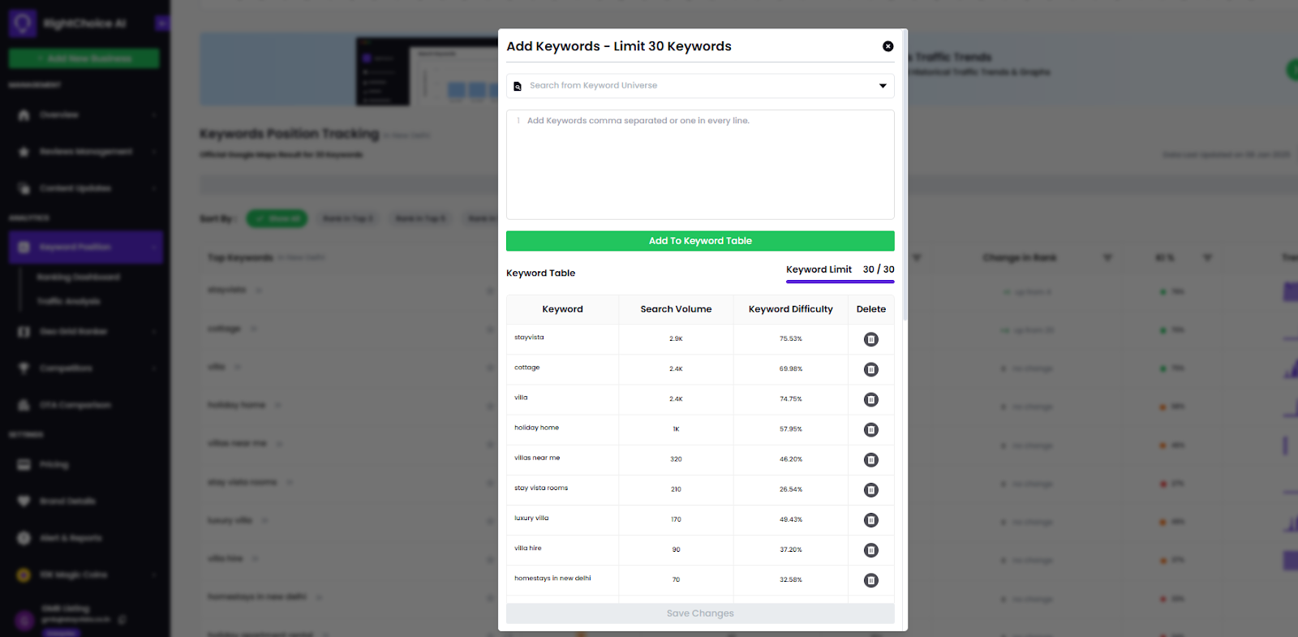Viewport: 1298px width, 637px height.
Task: Open Ranking Dashboard in the sidebar
Action: 78,278
